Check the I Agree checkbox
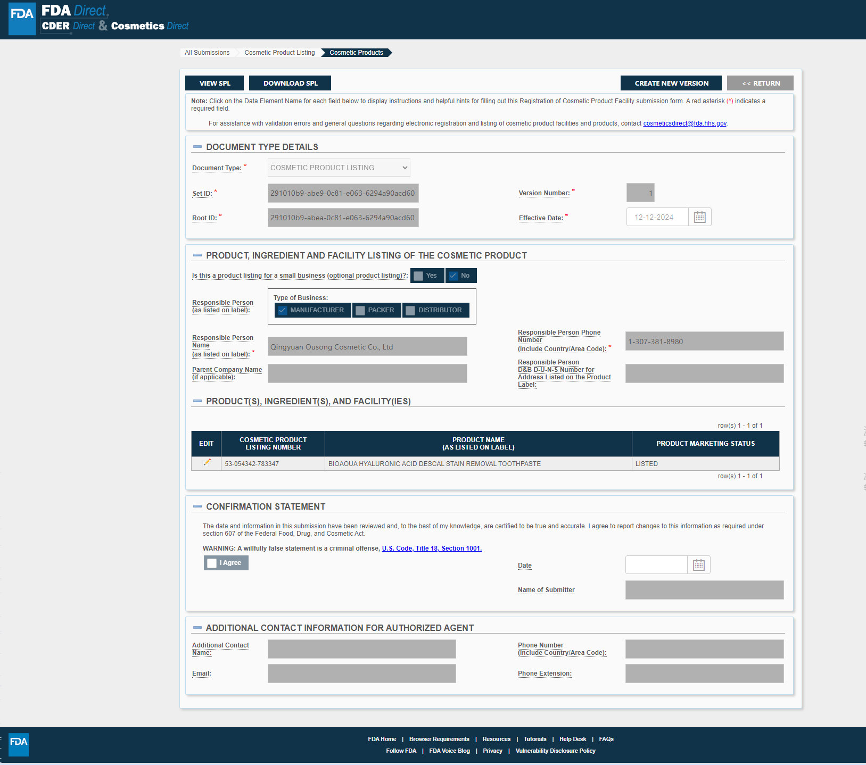This screenshot has width=866, height=765. 212,563
